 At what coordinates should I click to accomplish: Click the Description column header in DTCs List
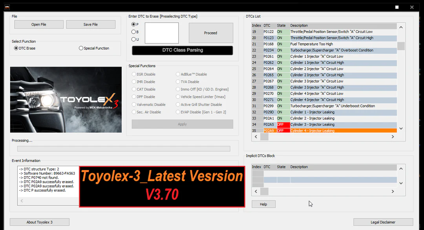point(342,25)
